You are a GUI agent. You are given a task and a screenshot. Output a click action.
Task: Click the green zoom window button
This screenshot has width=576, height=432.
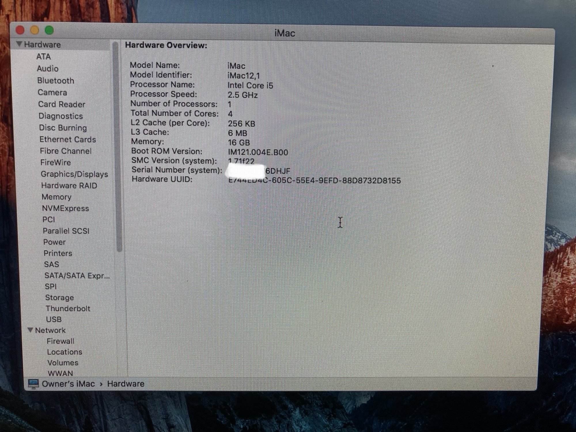coord(49,30)
